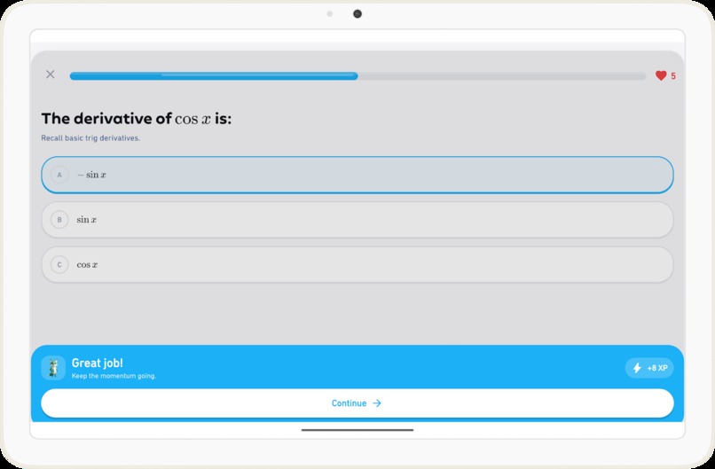The height and width of the screenshot is (469, 715).
Task: Tap the red heart lives icon
Action: point(661,75)
